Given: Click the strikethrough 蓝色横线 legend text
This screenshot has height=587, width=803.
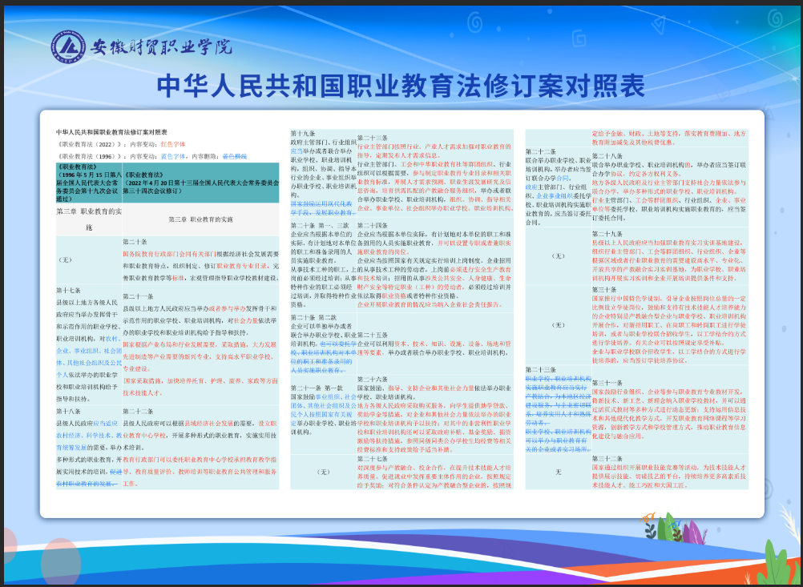Looking at the screenshot, I should 234,157.
